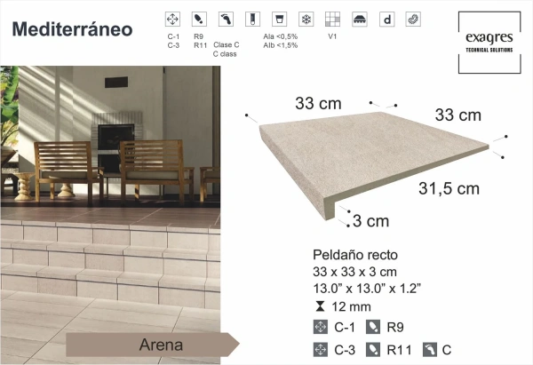Screen dimensions: 533x365
Task: Click the Mediterráneo collection title
Action: pyautogui.click(x=72, y=28)
